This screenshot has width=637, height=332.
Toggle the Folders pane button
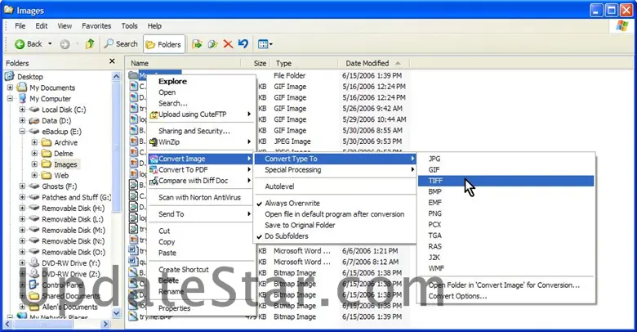pyautogui.click(x=163, y=44)
